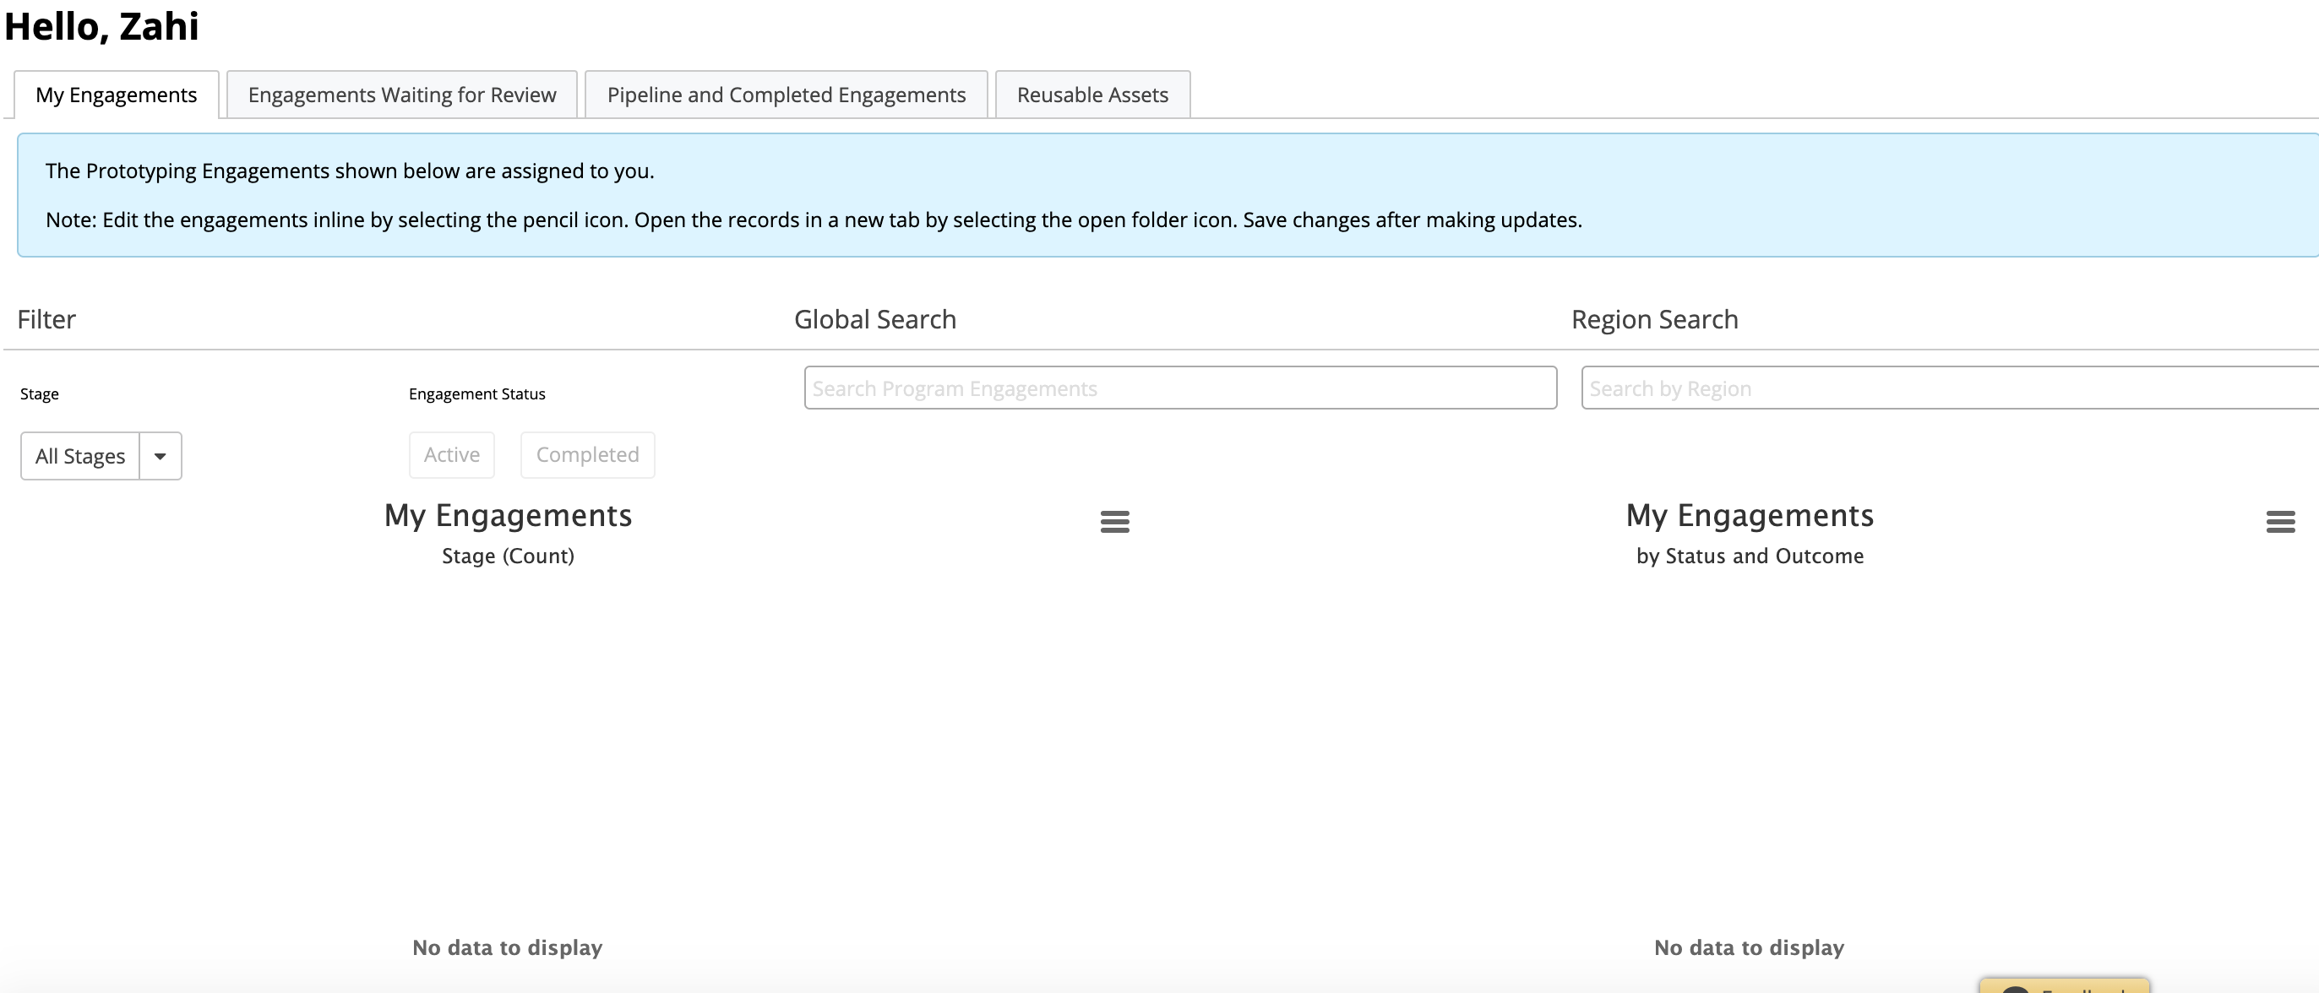Open the Status and Outcome chart hamburger menu
The height and width of the screenshot is (993, 2319).
pyautogui.click(x=2280, y=522)
